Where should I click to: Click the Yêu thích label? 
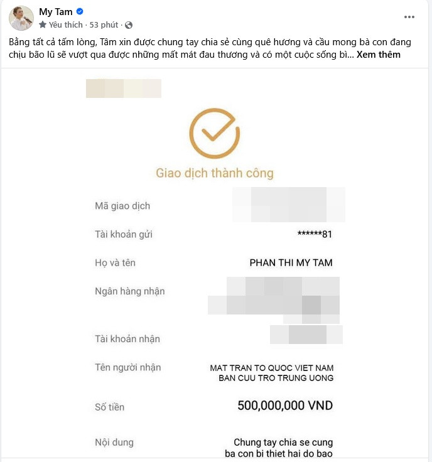[x=65, y=25]
